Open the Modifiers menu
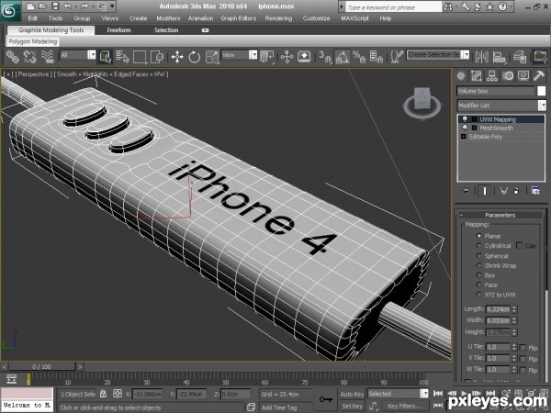Screen dimensions: 551x413 click(x=168, y=18)
